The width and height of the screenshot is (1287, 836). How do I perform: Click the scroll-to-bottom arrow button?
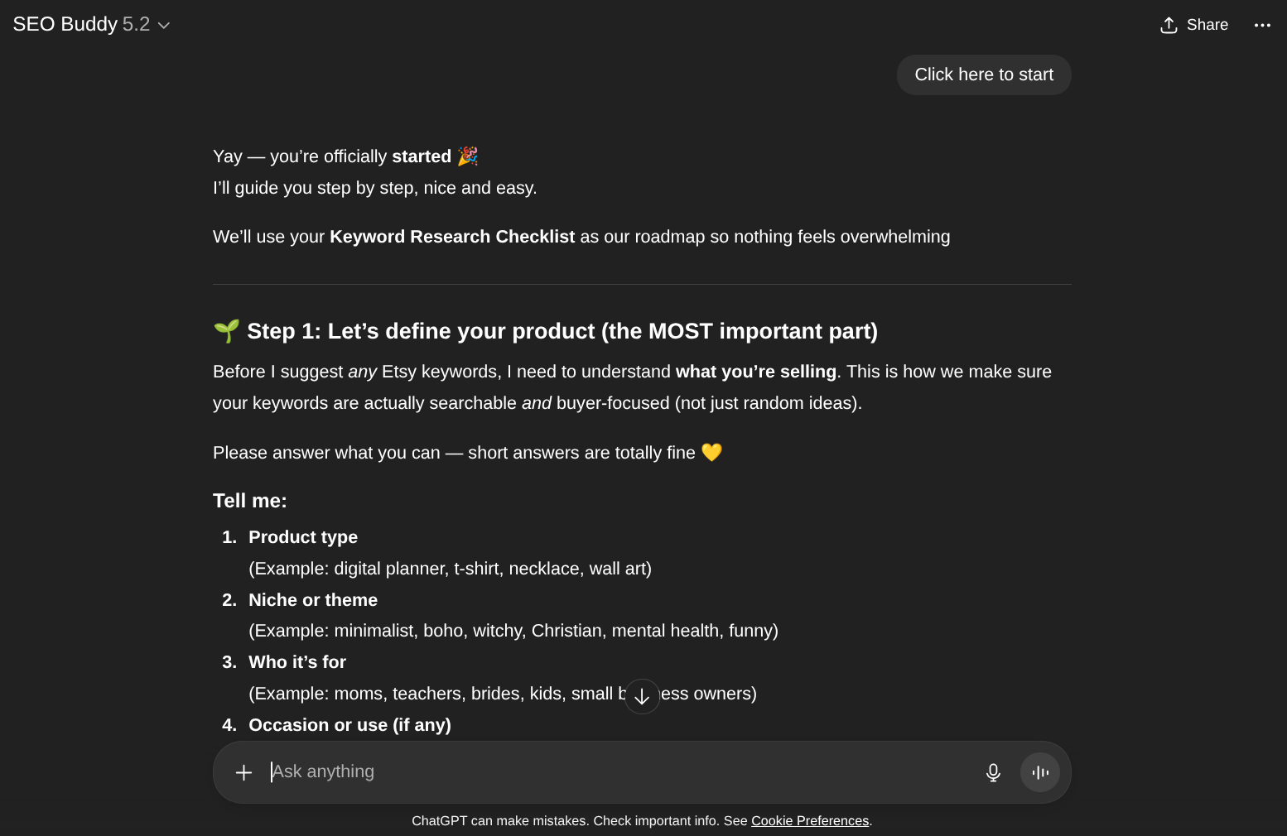tap(642, 697)
